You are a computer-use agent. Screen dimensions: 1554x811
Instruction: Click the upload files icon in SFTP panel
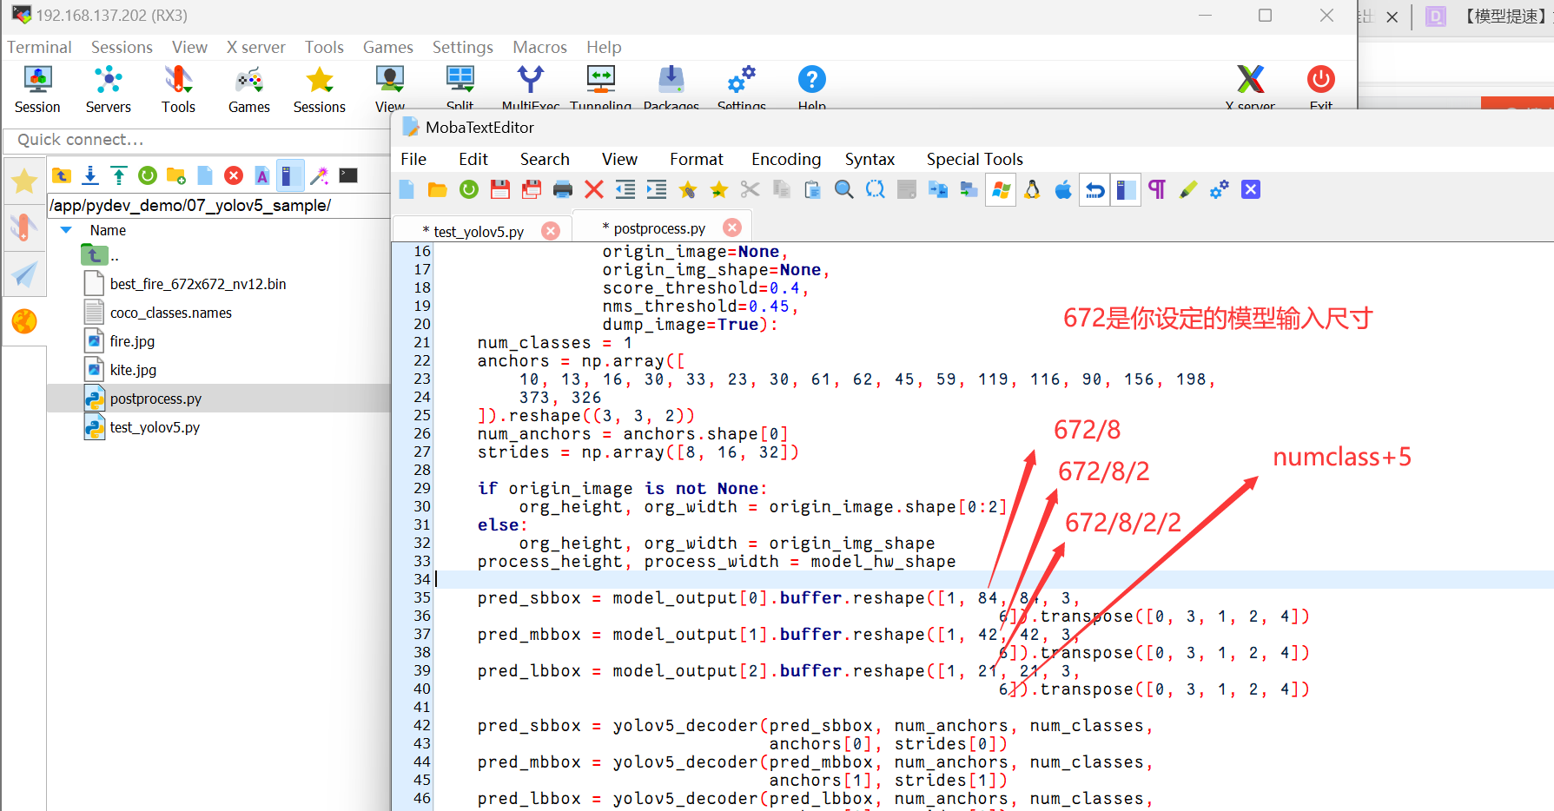pos(119,175)
